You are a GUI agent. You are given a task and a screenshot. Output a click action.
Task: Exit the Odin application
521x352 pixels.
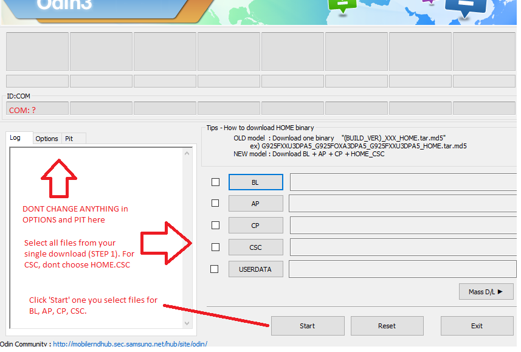pos(477,326)
